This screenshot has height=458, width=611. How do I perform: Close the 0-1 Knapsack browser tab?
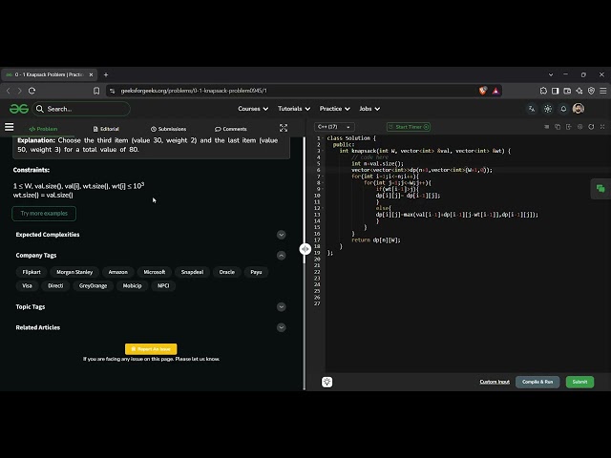tap(92, 74)
